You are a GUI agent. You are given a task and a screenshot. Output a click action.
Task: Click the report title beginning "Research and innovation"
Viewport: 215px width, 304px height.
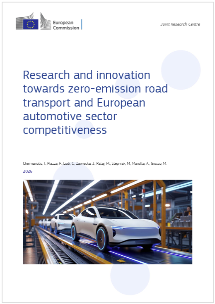[x=95, y=102]
